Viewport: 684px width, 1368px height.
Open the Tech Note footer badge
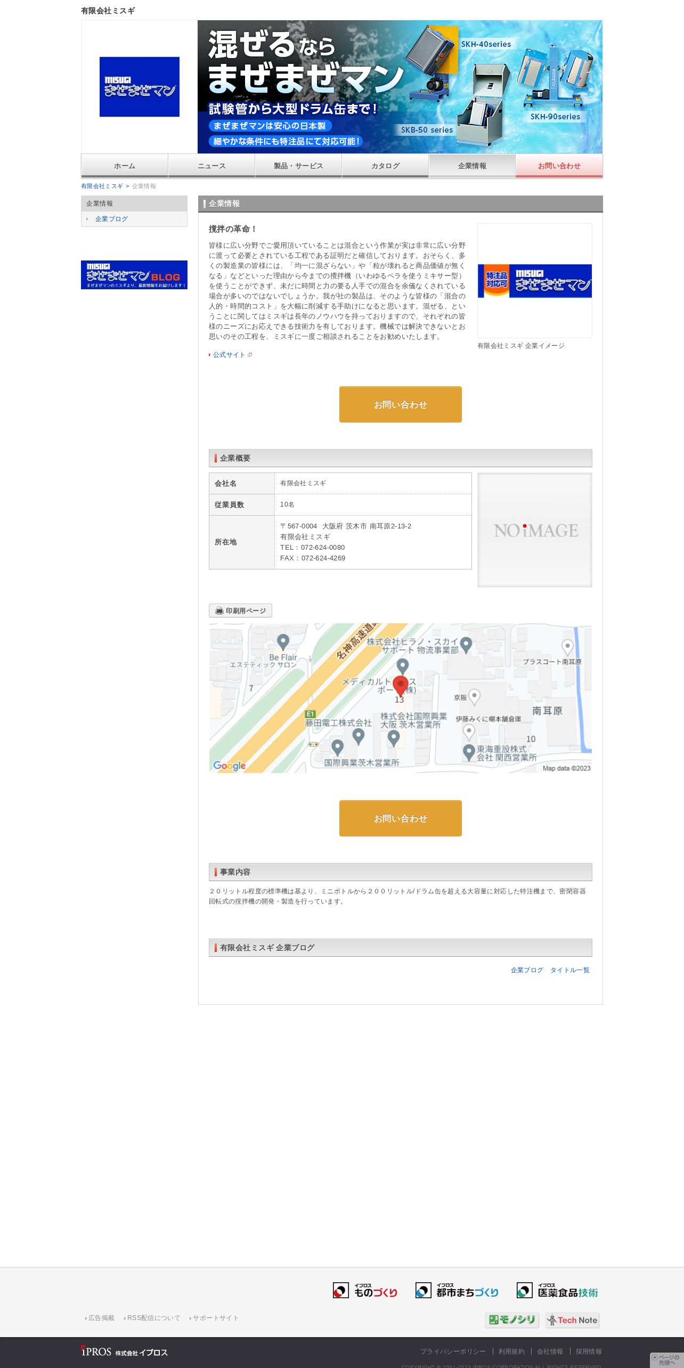(x=572, y=1320)
